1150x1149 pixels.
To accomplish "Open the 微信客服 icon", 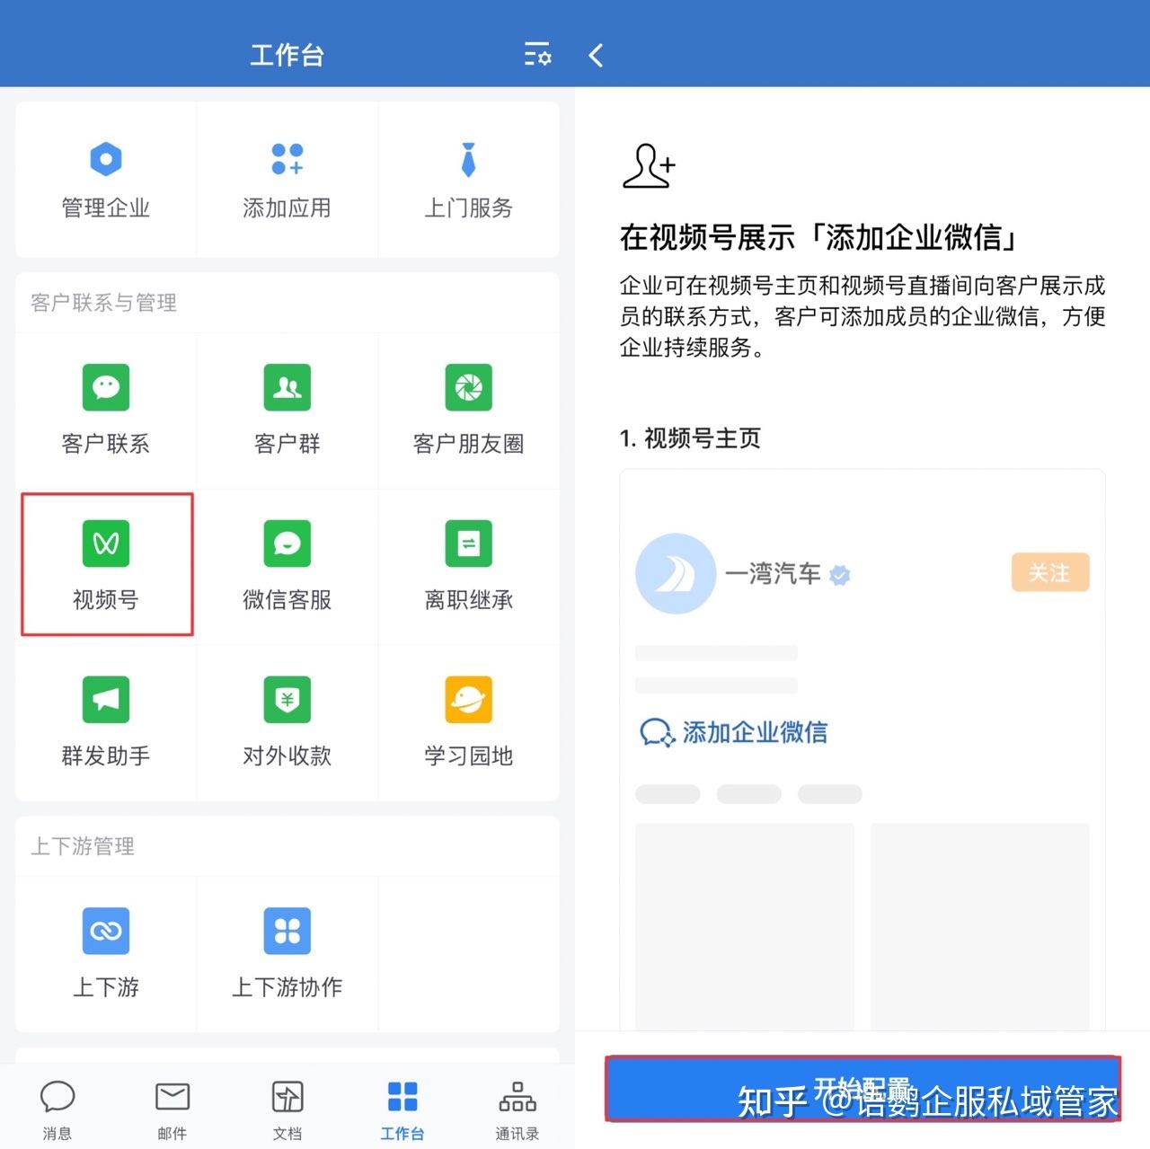I will (x=287, y=544).
